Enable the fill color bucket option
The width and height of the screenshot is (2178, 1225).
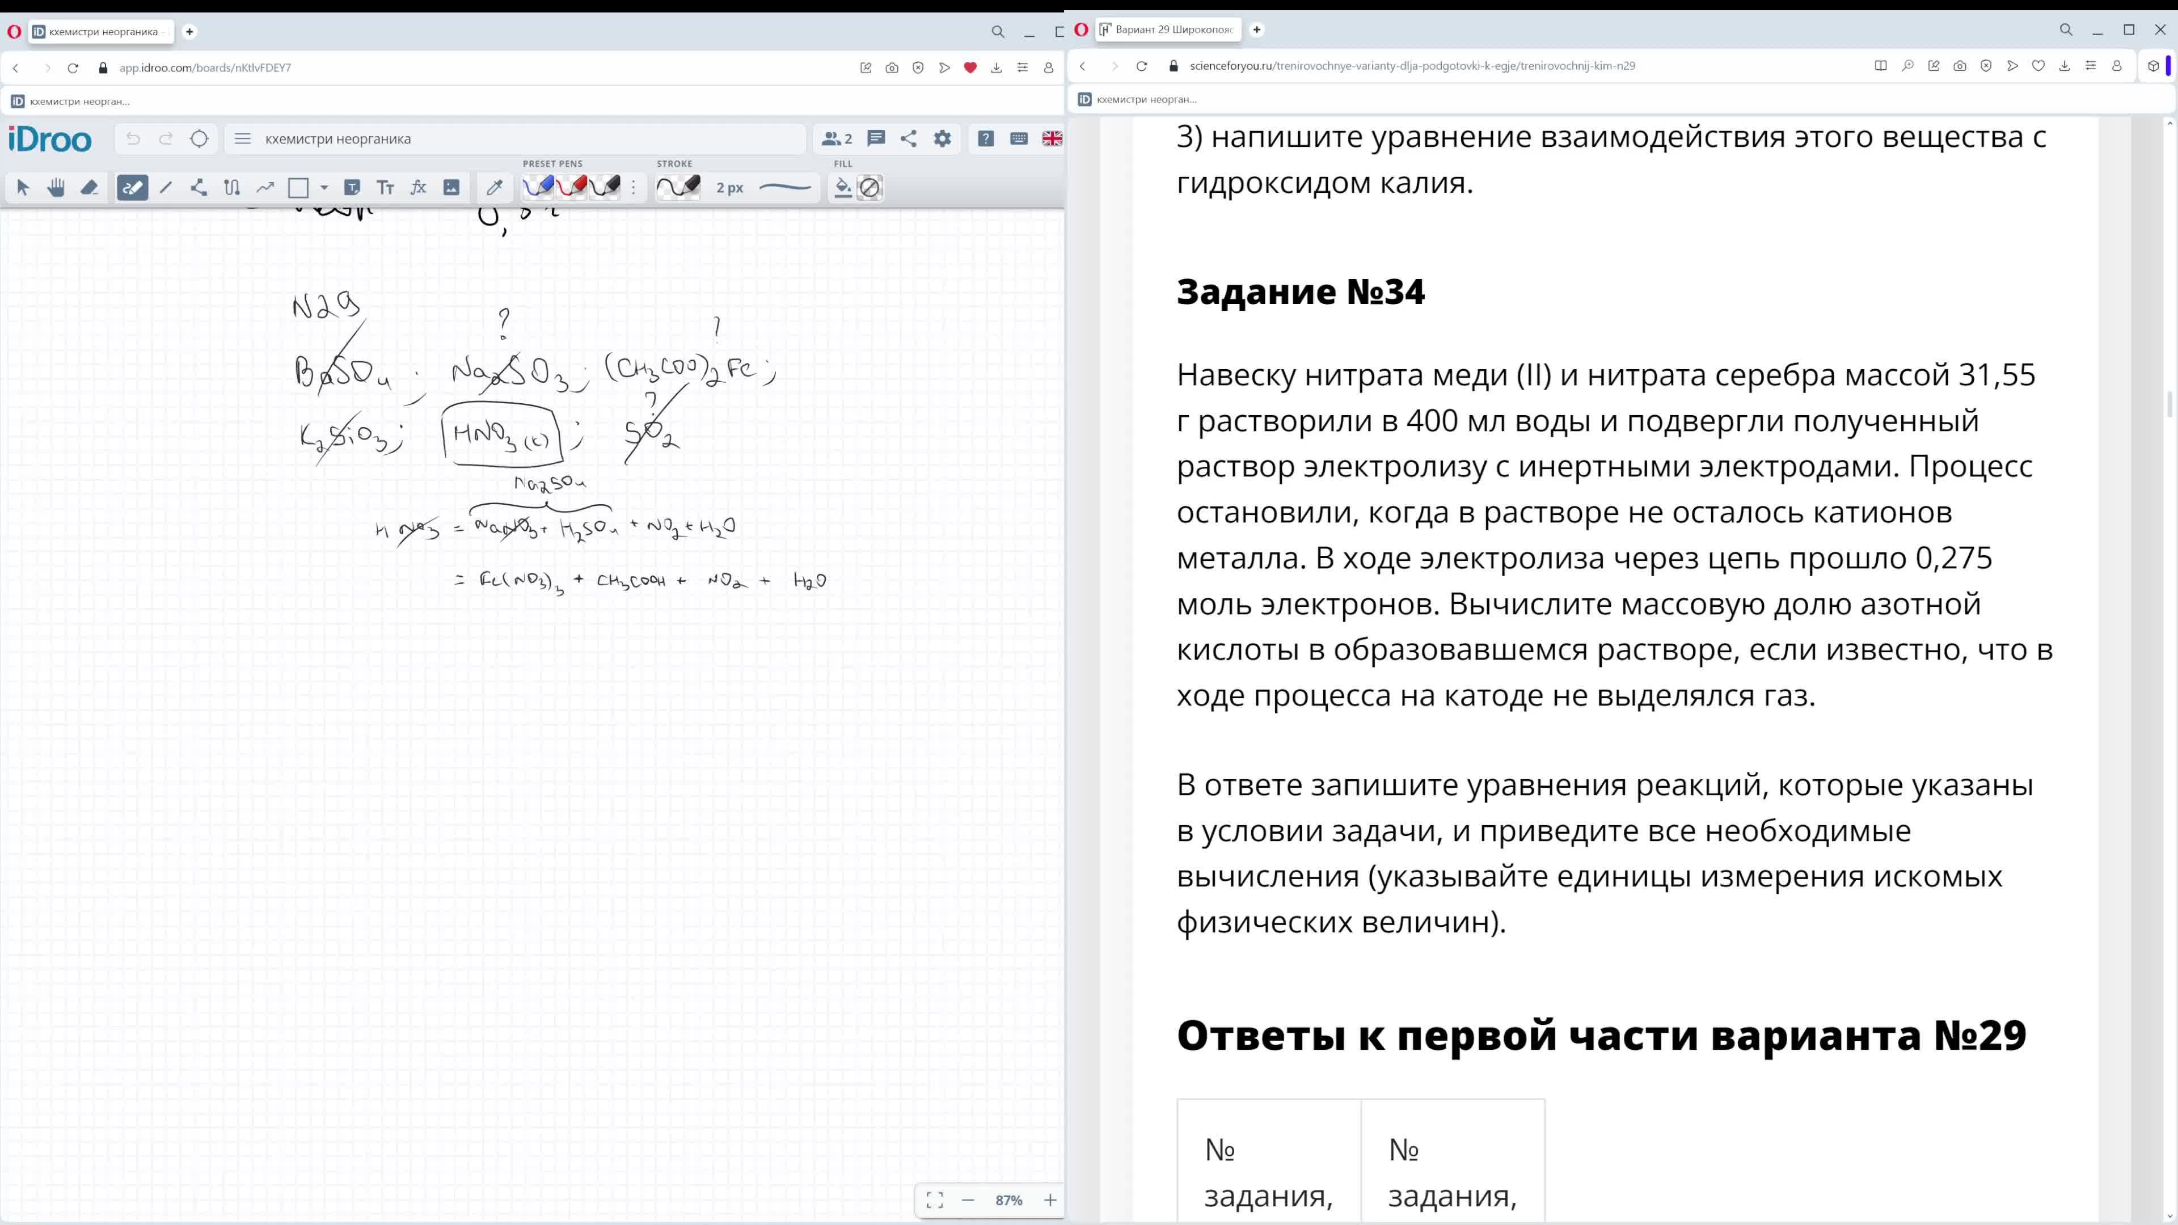tap(842, 188)
